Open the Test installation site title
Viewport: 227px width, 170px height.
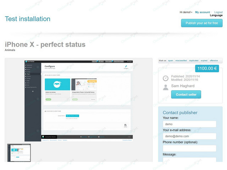[28, 19]
